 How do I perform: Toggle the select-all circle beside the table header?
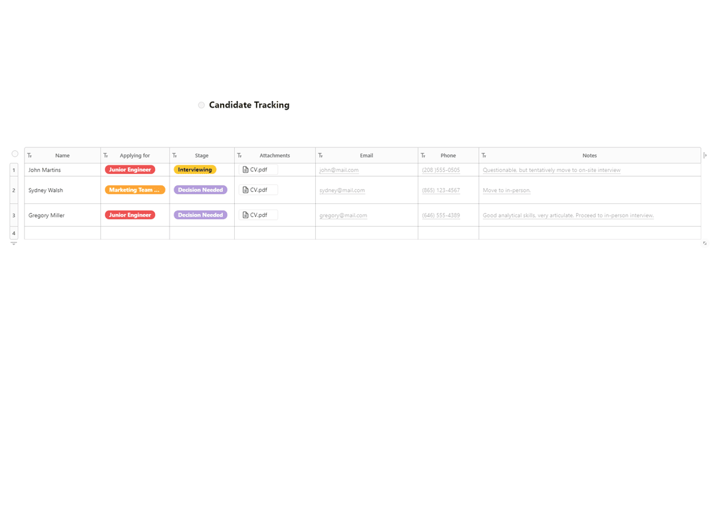coord(15,154)
